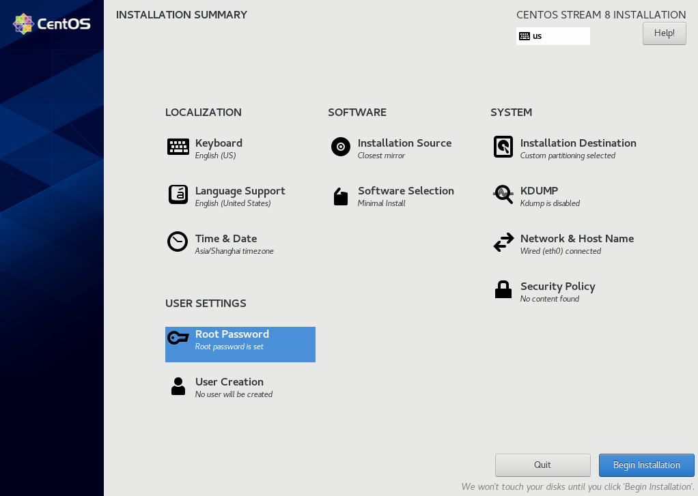This screenshot has width=698, height=496.
Task: Open the User Creation person icon
Action: tap(178, 386)
